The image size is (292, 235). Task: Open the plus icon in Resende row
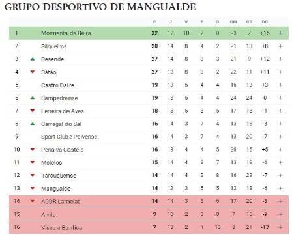pos(280,59)
